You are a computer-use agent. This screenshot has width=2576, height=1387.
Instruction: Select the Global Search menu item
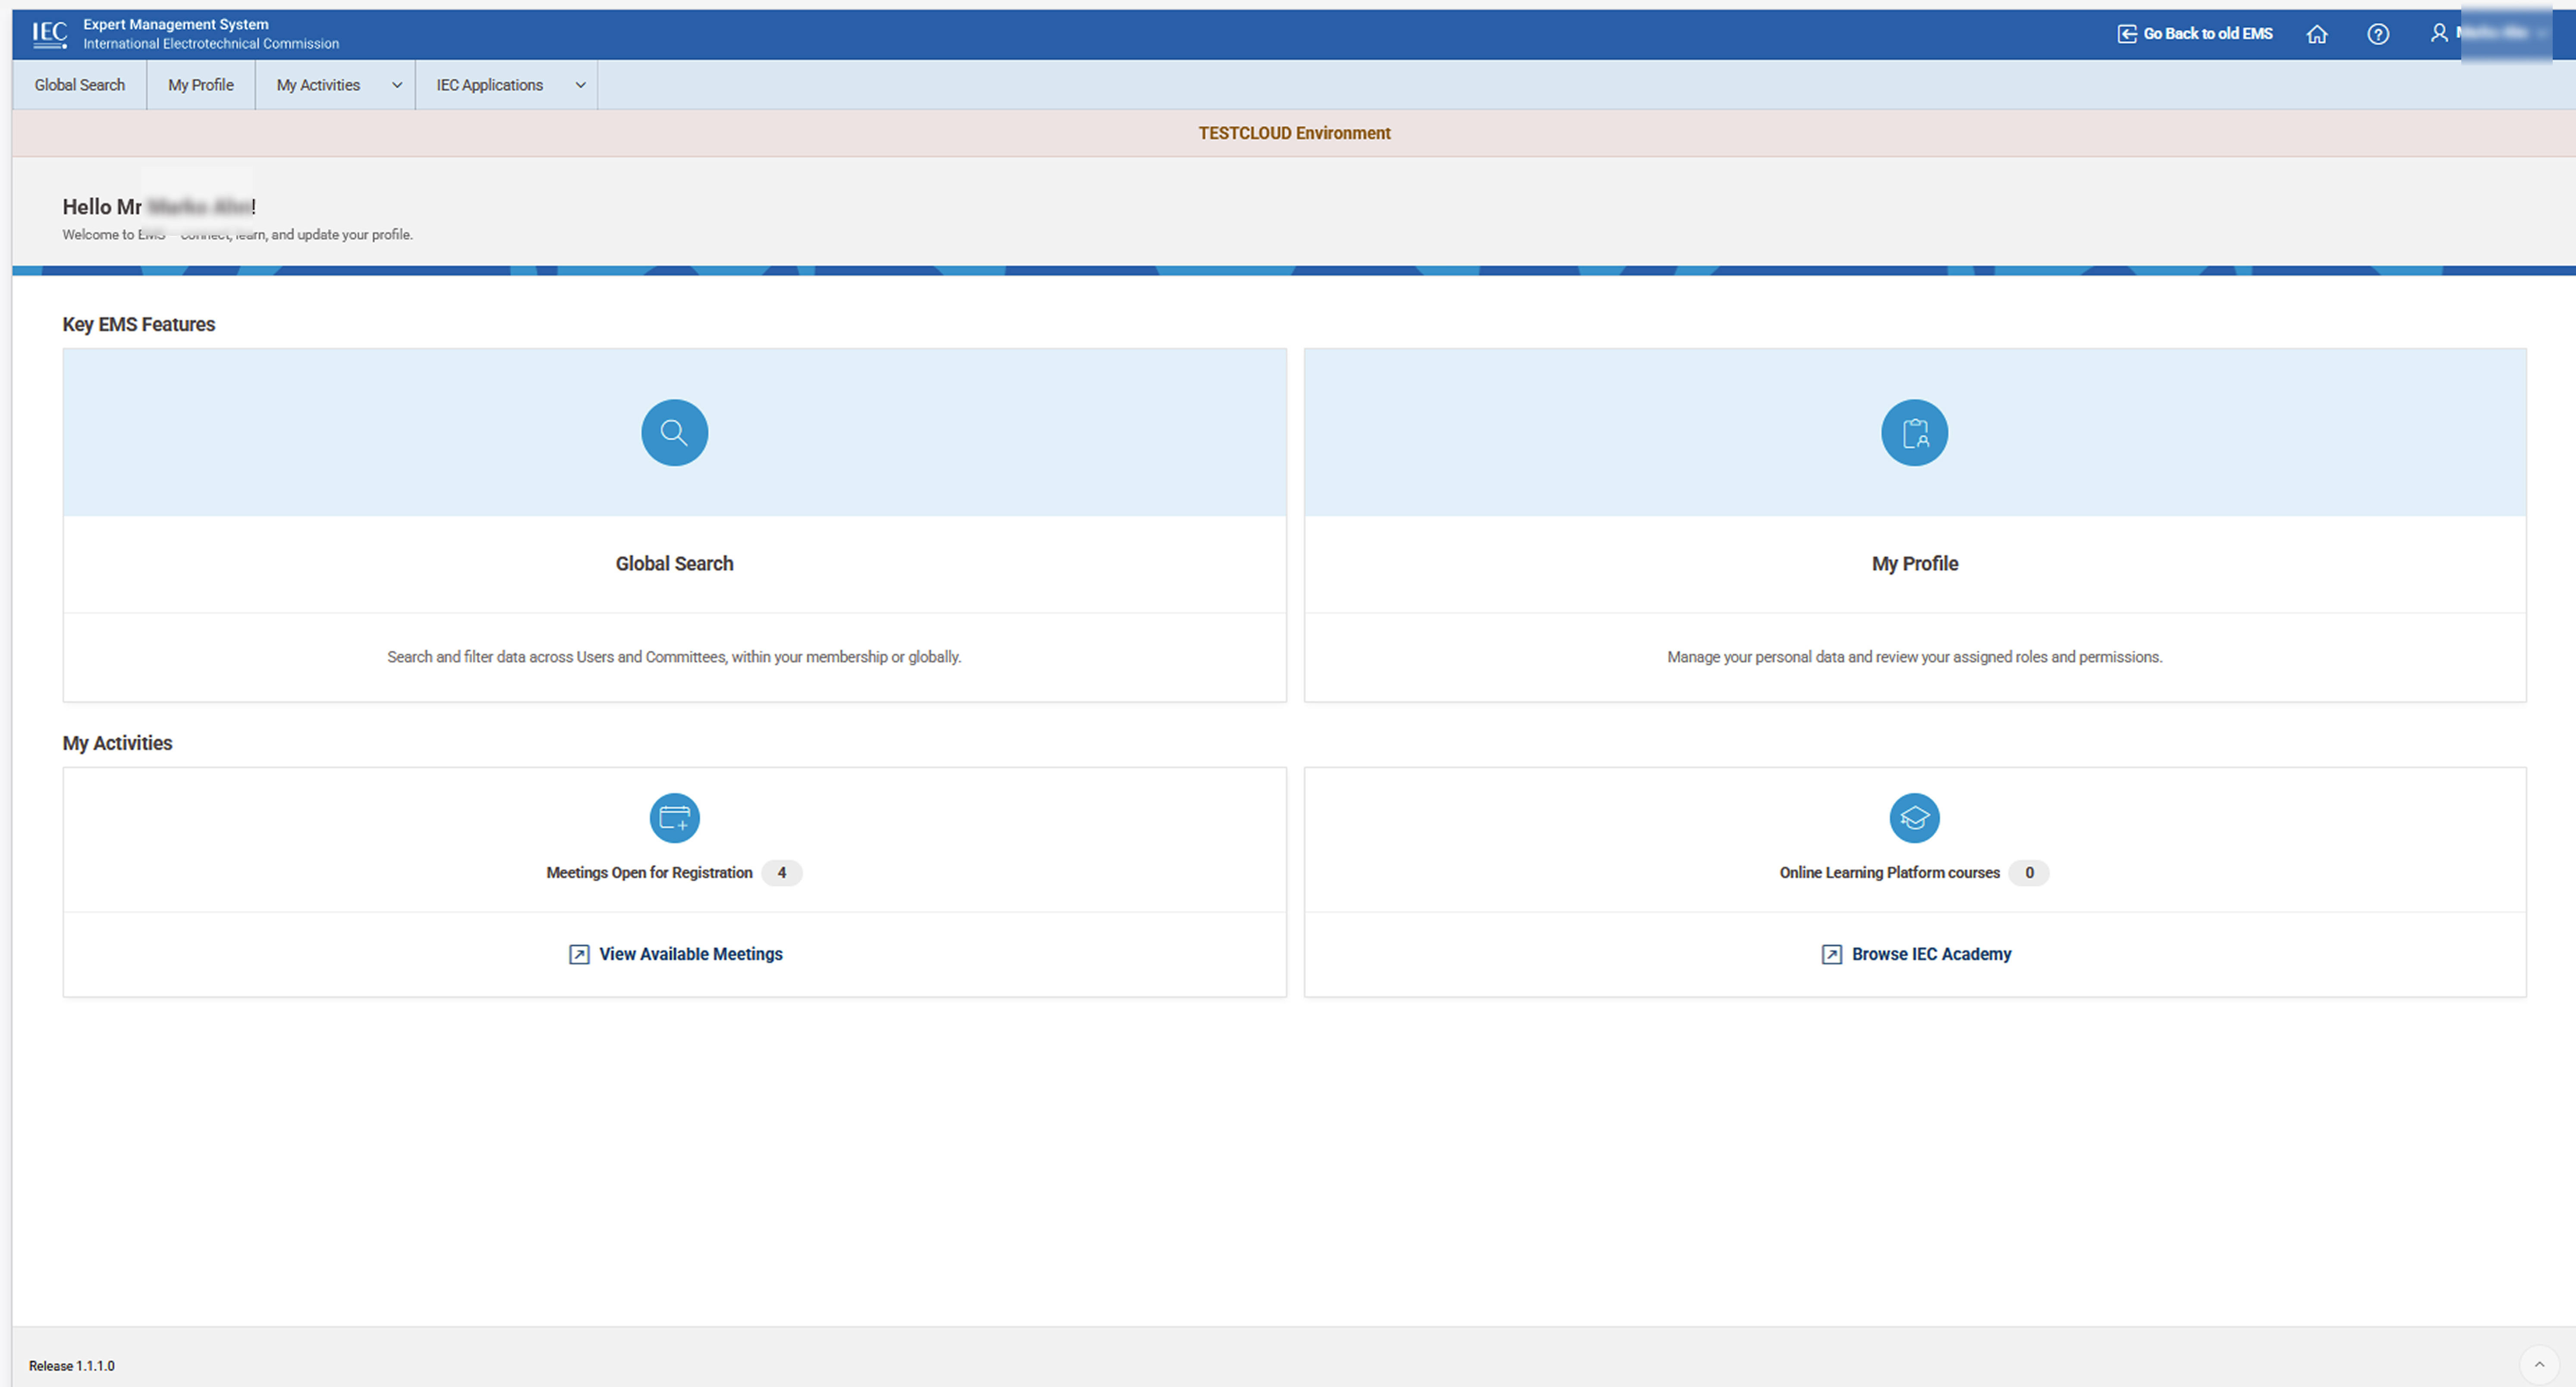(x=79, y=85)
